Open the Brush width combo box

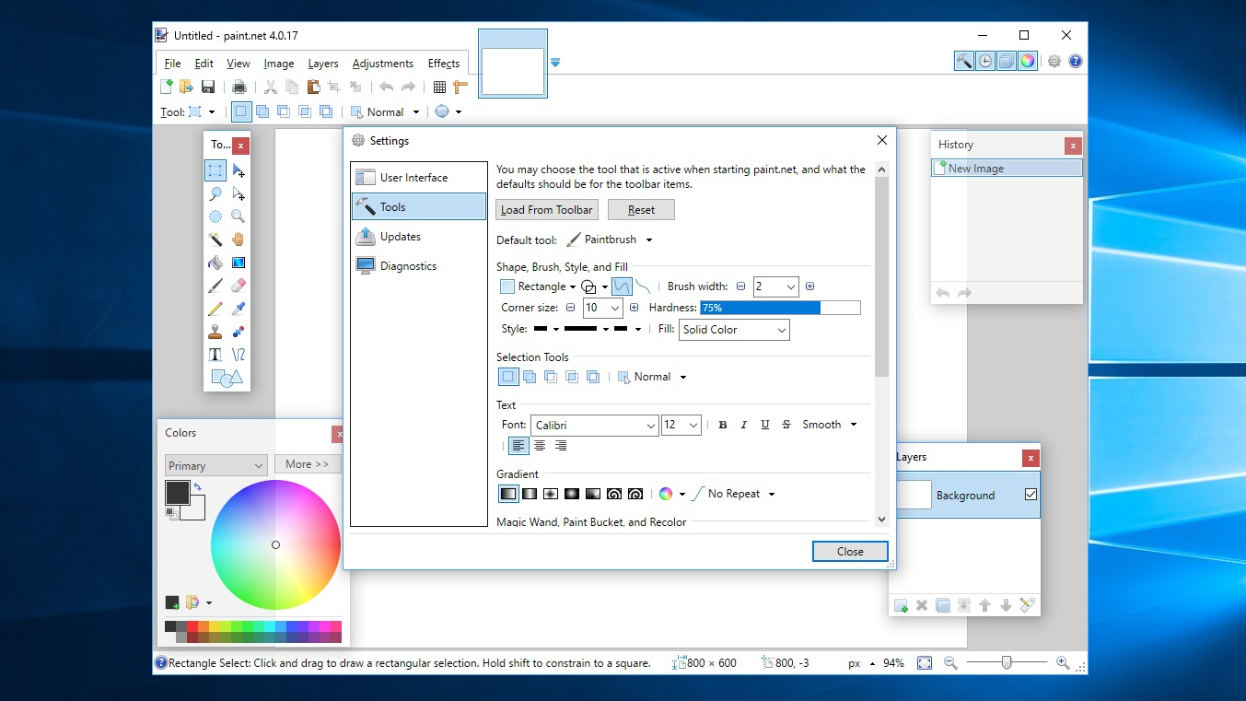[775, 286]
